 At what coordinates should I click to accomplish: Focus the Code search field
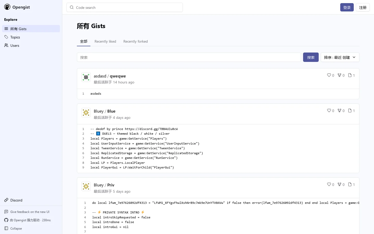(125, 8)
